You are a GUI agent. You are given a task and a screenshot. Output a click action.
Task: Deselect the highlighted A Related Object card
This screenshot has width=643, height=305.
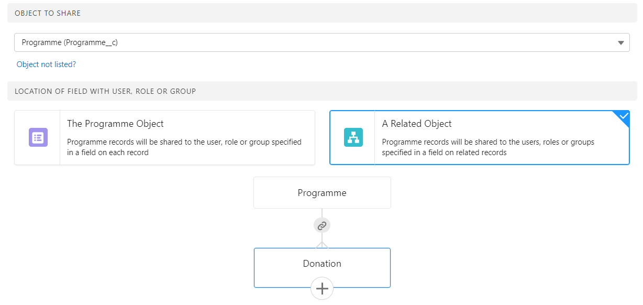[480, 137]
